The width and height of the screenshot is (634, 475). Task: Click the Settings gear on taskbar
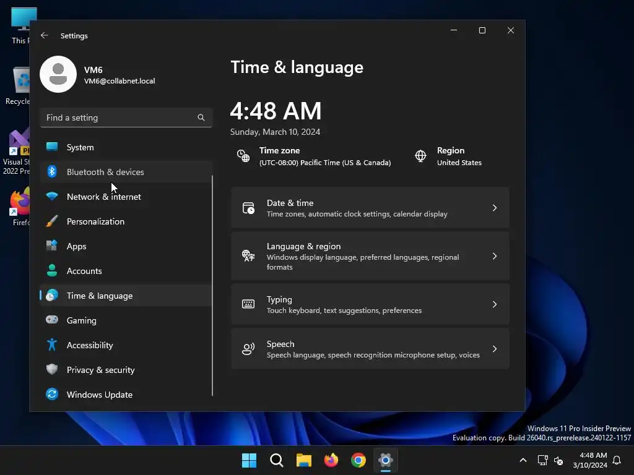pyautogui.click(x=386, y=460)
